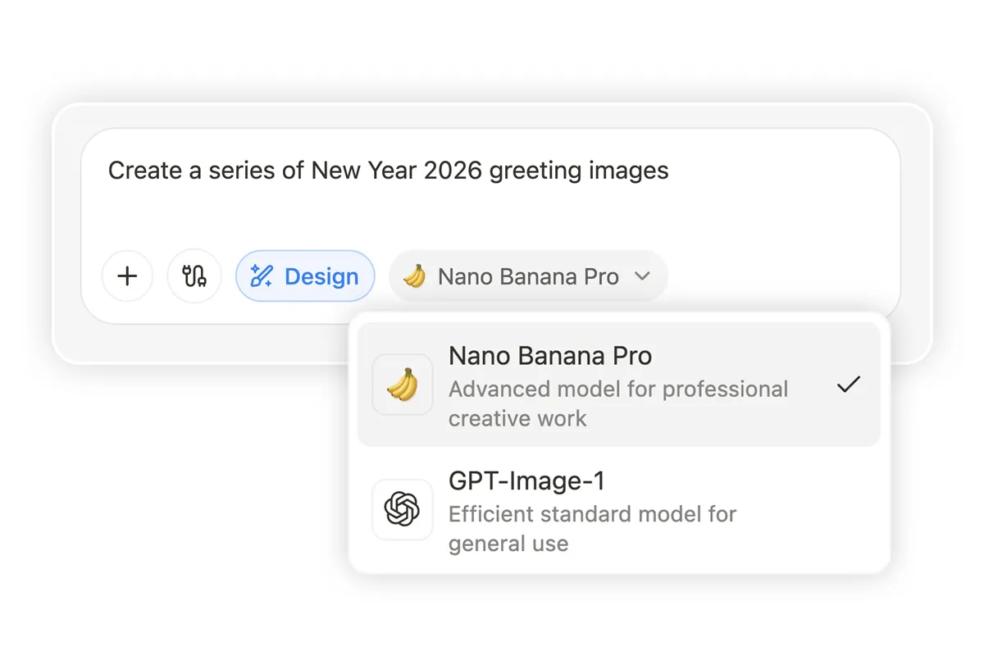
Task: Click the banana emoji in model selector
Action: tap(415, 276)
